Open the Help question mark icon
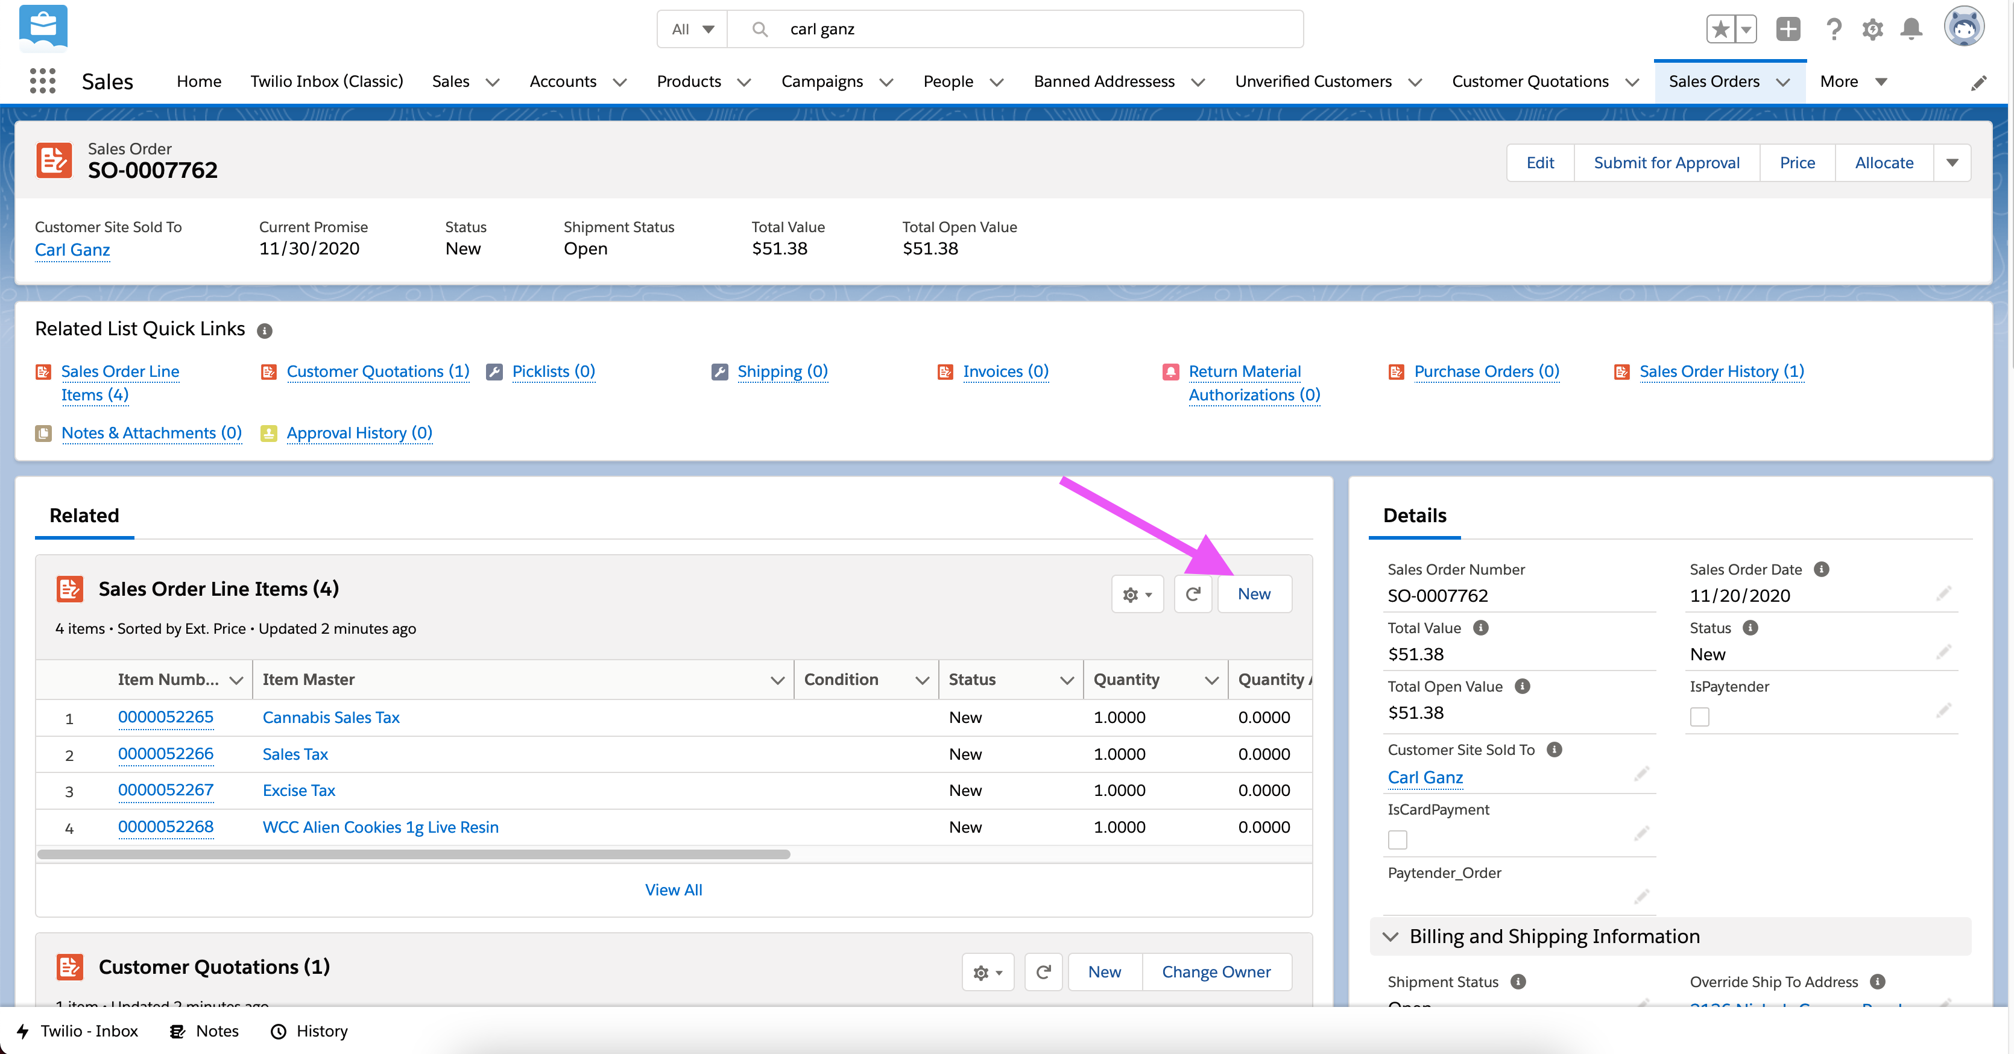The width and height of the screenshot is (2014, 1054). tap(1833, 30)
